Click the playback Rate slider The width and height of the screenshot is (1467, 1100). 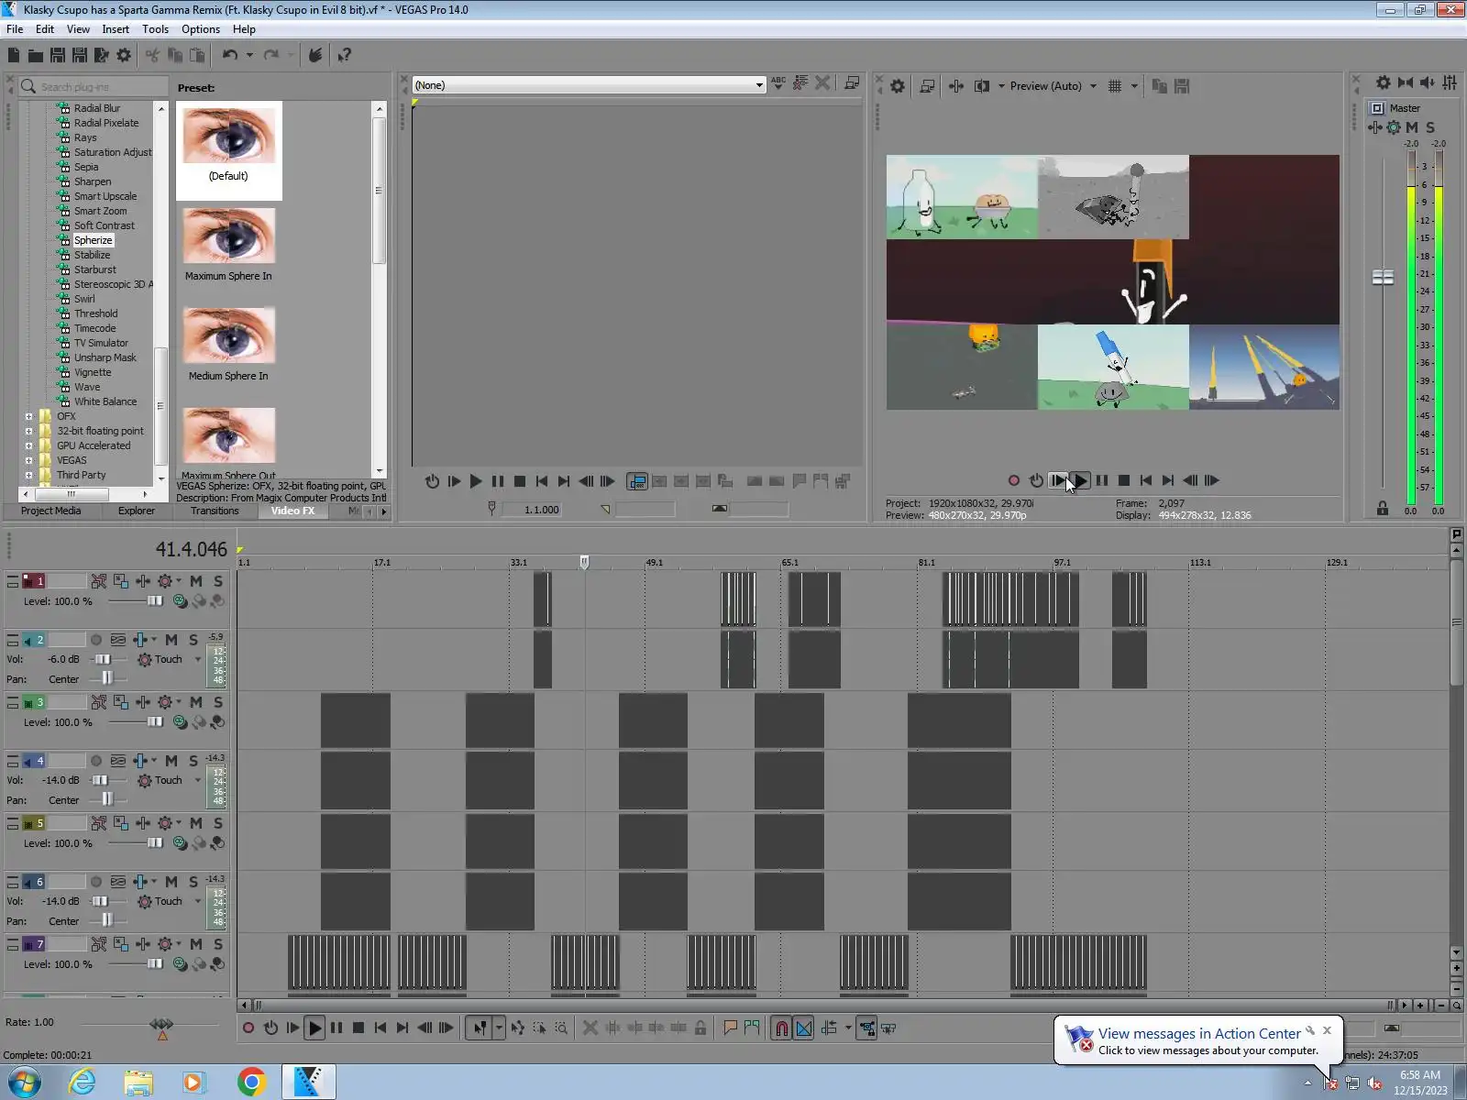(161, 1024)
